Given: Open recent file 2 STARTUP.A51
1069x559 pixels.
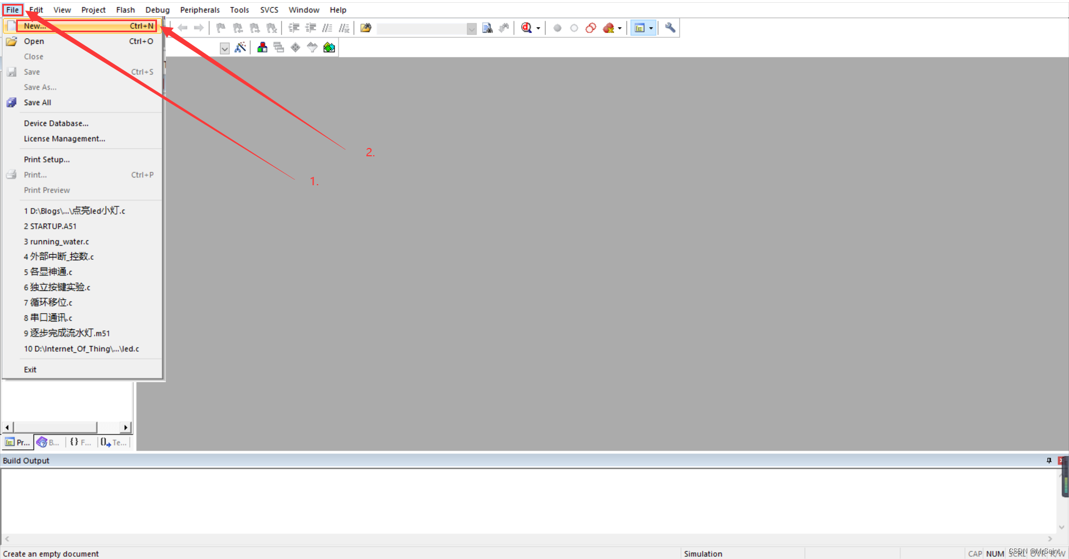Looking at the screenshot, I should pyautogui.click(x=82, y=226).
